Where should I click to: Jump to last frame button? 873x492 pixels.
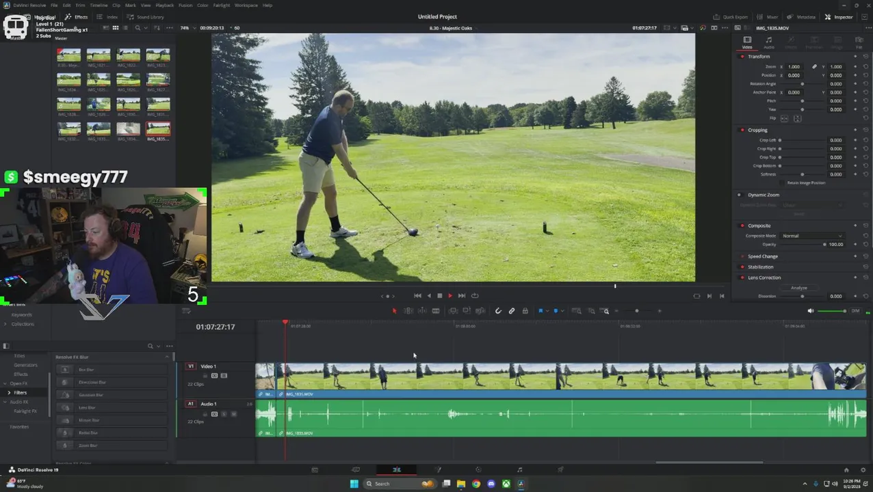462,296
